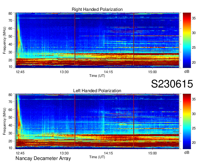Viewport: 199px width, 162px height.
Task: Click the 15:00 tick label on top plot
Action: 152,72
